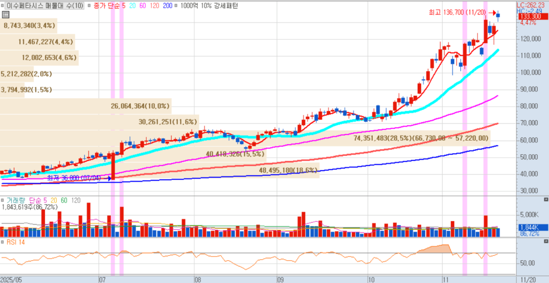
Task: Click the 최고 136,700 (11/20) high marker
Action: click(463, 12)
